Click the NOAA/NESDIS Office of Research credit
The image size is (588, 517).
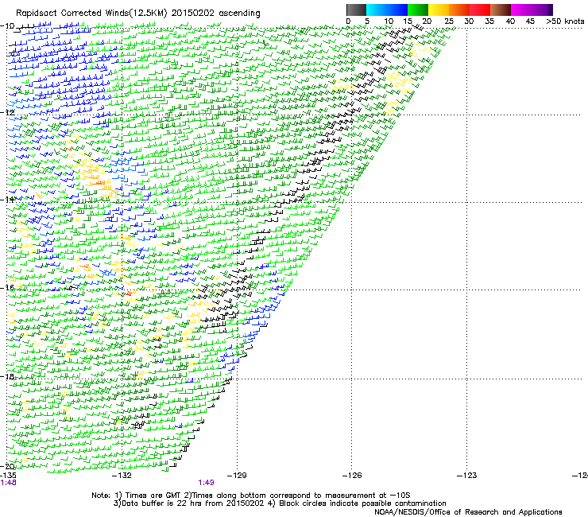click(x=468, y=512)
